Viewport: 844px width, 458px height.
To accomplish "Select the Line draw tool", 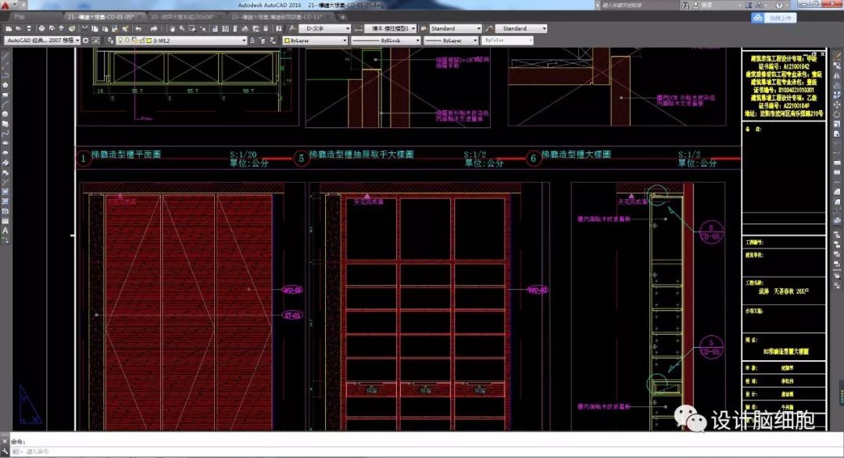I will pos(5,56).
